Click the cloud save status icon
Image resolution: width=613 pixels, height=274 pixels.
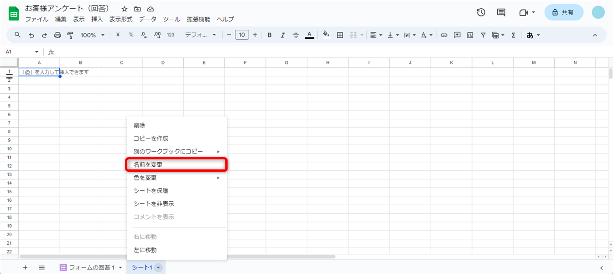pos(151,9)
